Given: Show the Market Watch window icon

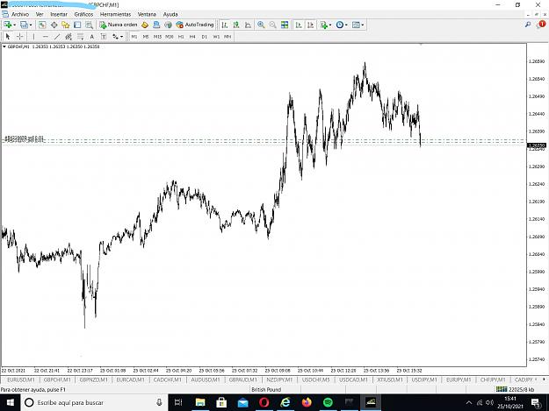Looking at the screenshot, I should 42,25.
